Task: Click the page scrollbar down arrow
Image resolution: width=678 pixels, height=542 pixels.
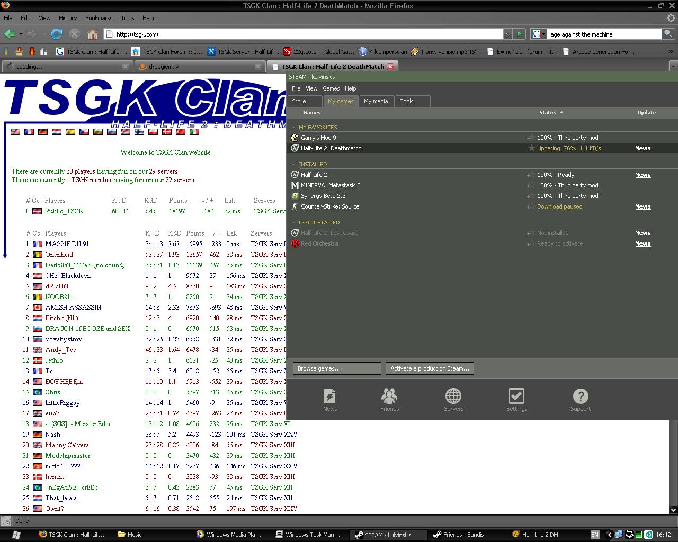Action: 673,510
